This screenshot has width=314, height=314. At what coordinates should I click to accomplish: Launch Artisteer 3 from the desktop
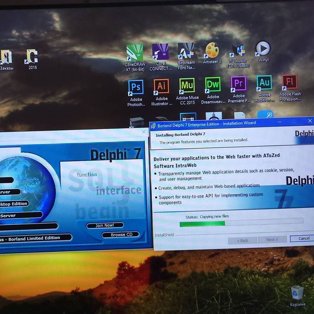coord(212,53)
